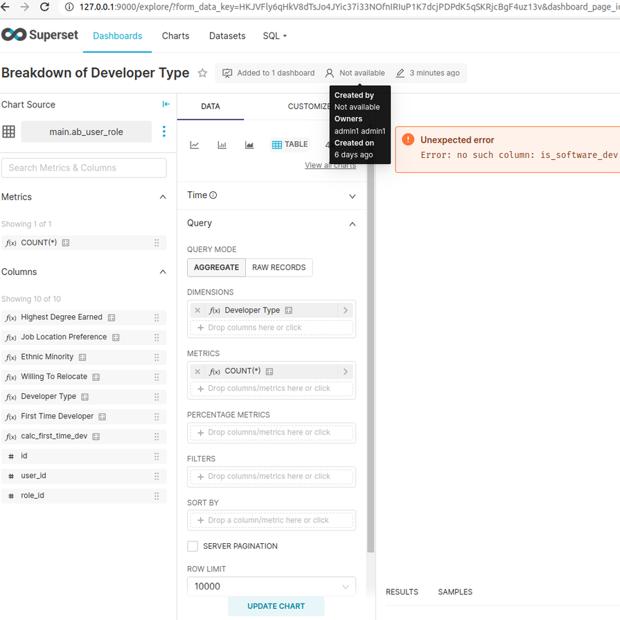Switch query mode to Aggregate
The width and height of the screenshot is (620, 620).
[216, 267]
